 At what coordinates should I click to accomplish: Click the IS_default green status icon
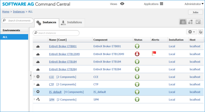point(137,92)
